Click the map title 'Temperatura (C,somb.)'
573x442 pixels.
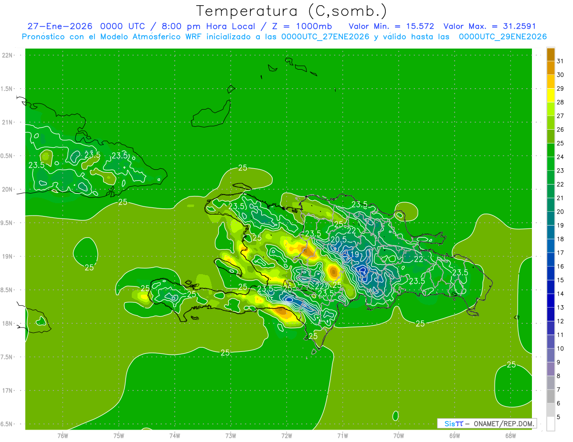click(292, 11)
